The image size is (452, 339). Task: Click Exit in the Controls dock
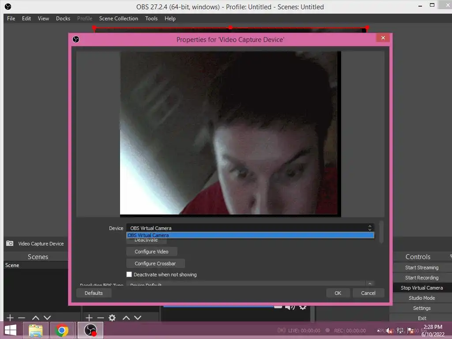pyautogui.click(x=422, y=318)
